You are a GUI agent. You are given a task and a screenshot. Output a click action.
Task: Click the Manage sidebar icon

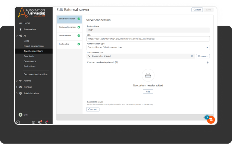click(21, 87)
